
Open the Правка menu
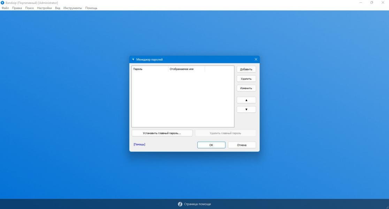pos(17,8)
